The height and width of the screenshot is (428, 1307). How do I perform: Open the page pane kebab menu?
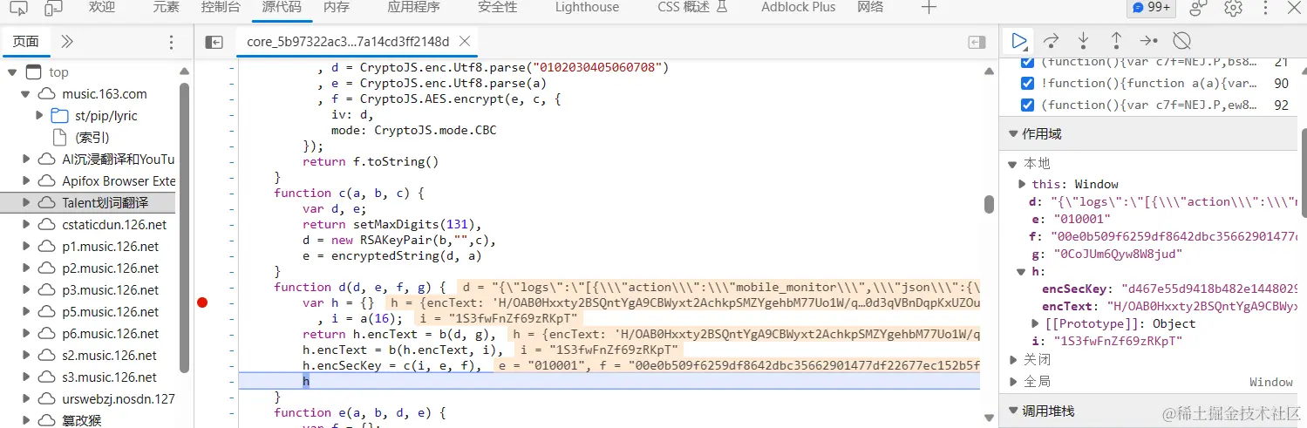point(171,42)
